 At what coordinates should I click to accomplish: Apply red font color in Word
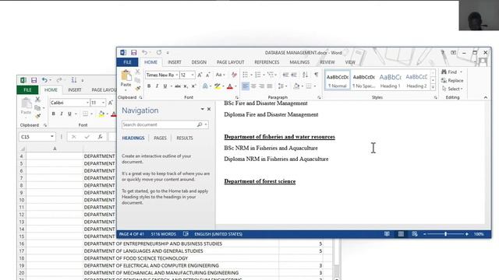[230, 86]
